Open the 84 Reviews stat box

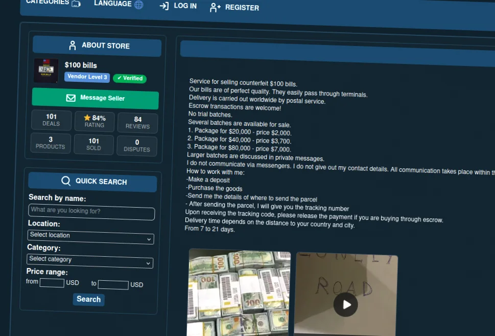(137, 123)
